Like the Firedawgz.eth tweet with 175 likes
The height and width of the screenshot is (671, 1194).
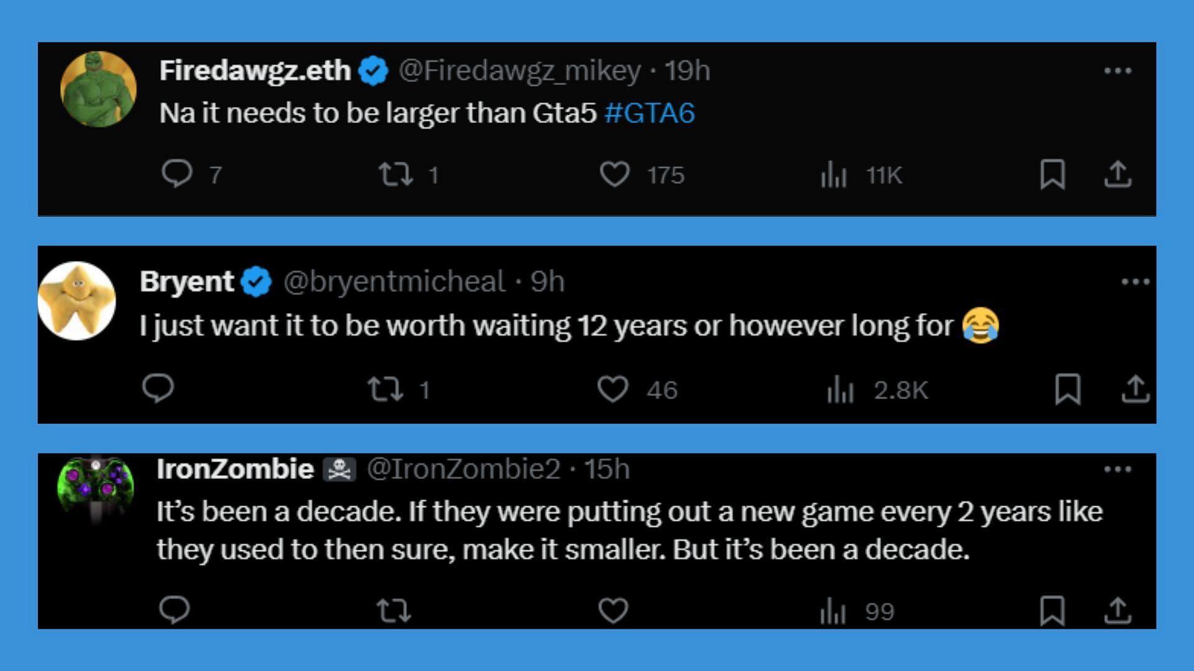click(x=614, y=174)
